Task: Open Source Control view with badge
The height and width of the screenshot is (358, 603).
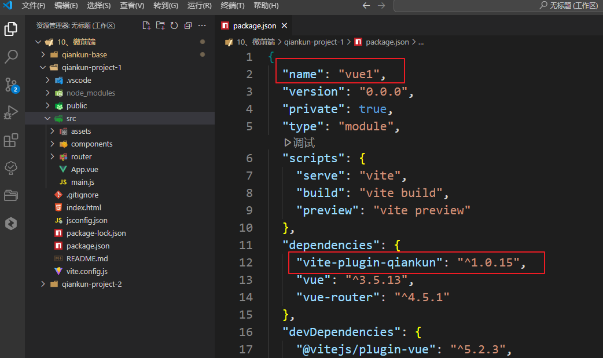Action: [x=11, y=85]
